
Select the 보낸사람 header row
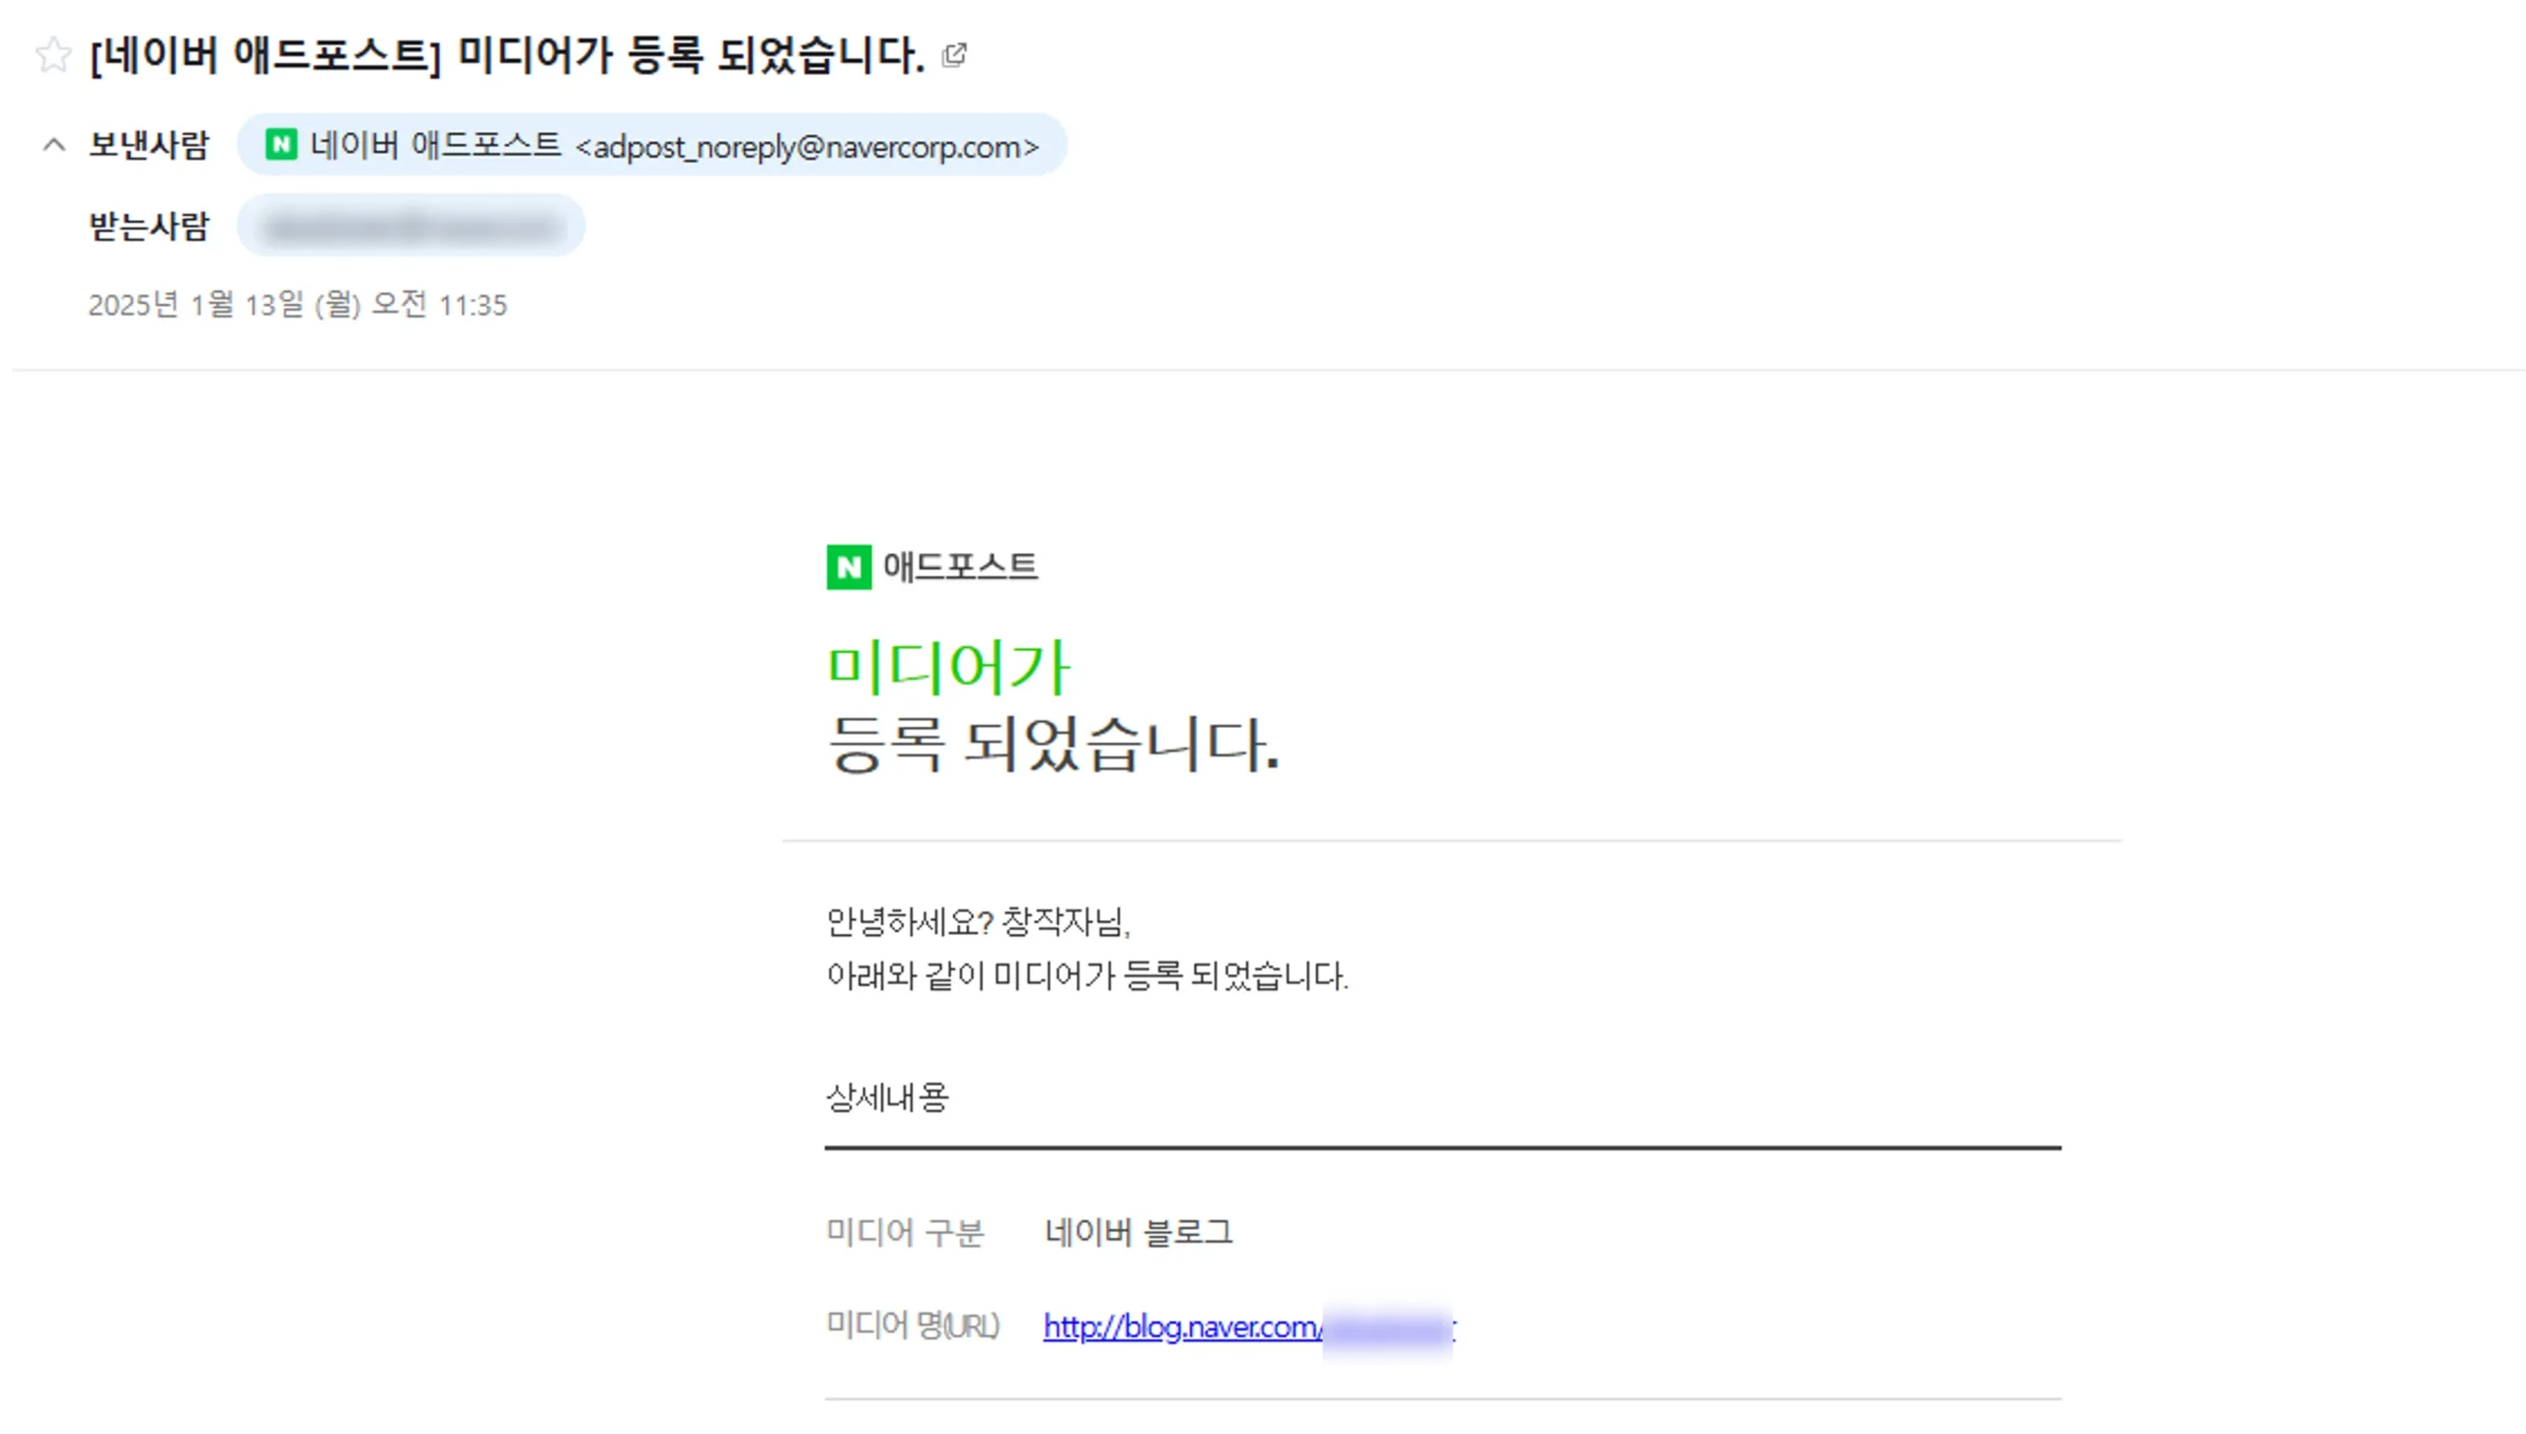tap(150, 145)
